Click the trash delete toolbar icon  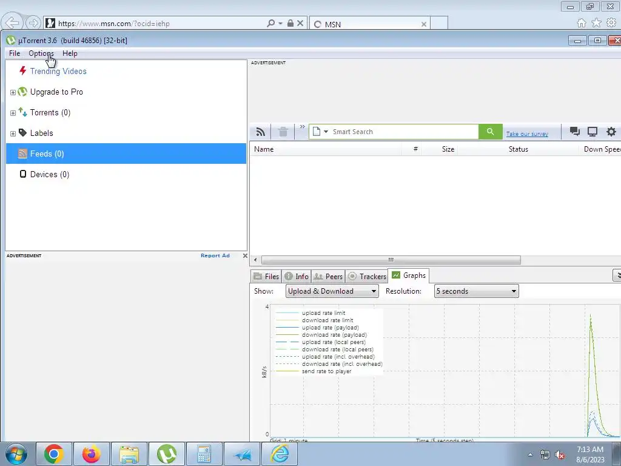pyautogui.click(x=283, y=132)
